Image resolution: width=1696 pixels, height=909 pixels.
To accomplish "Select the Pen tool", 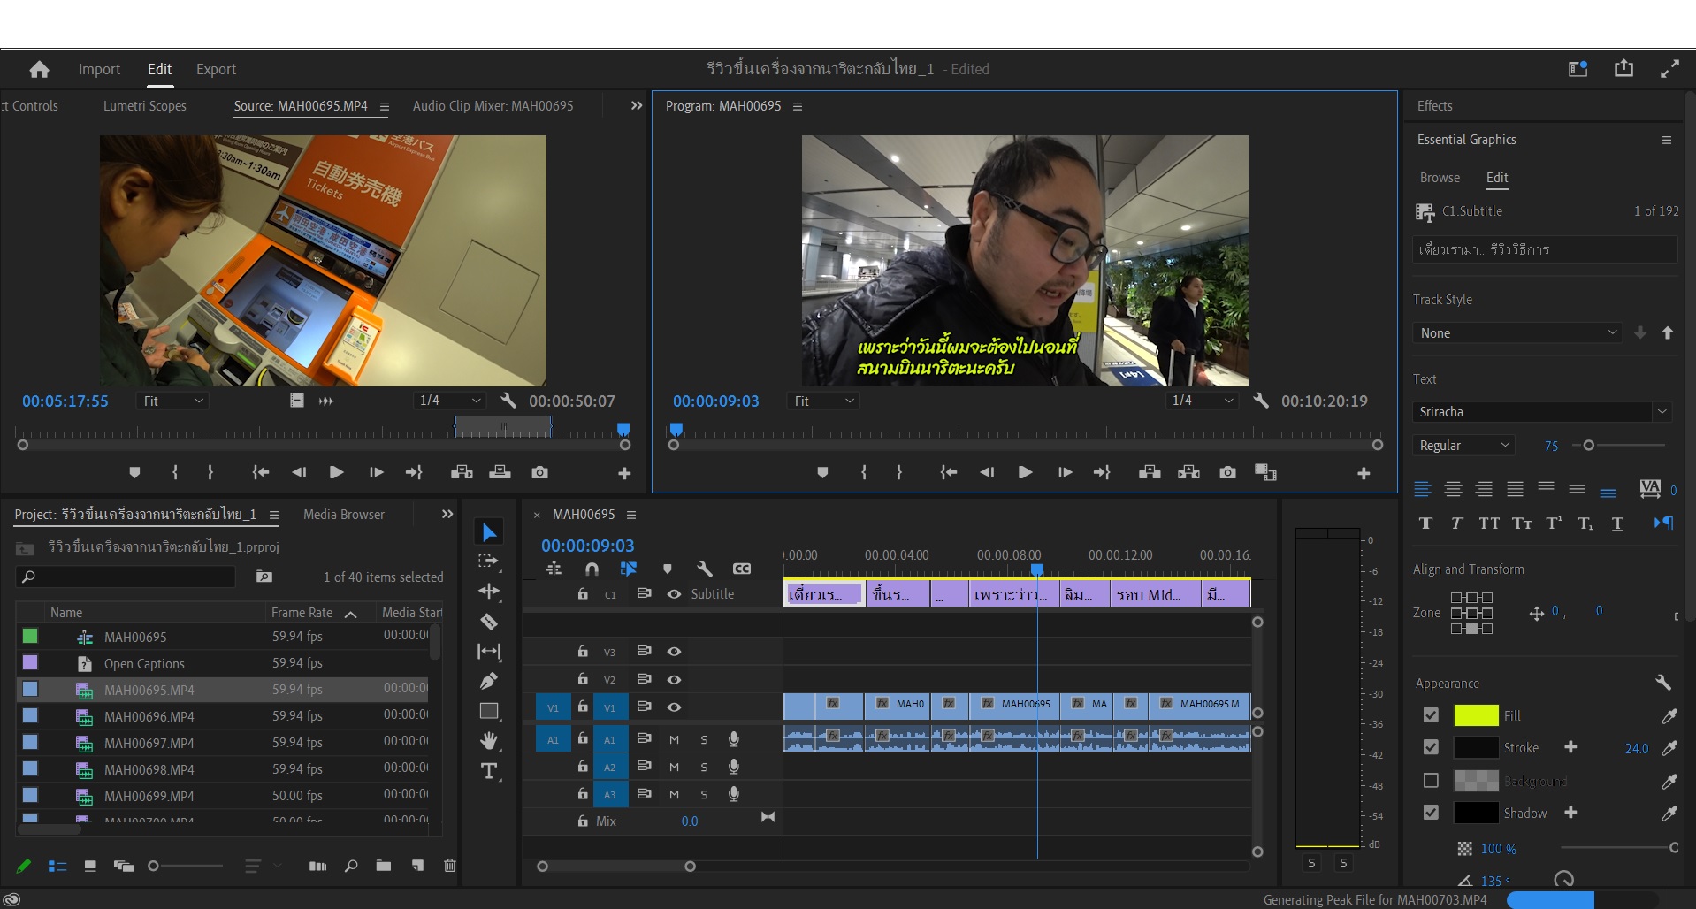I will 488,681.
